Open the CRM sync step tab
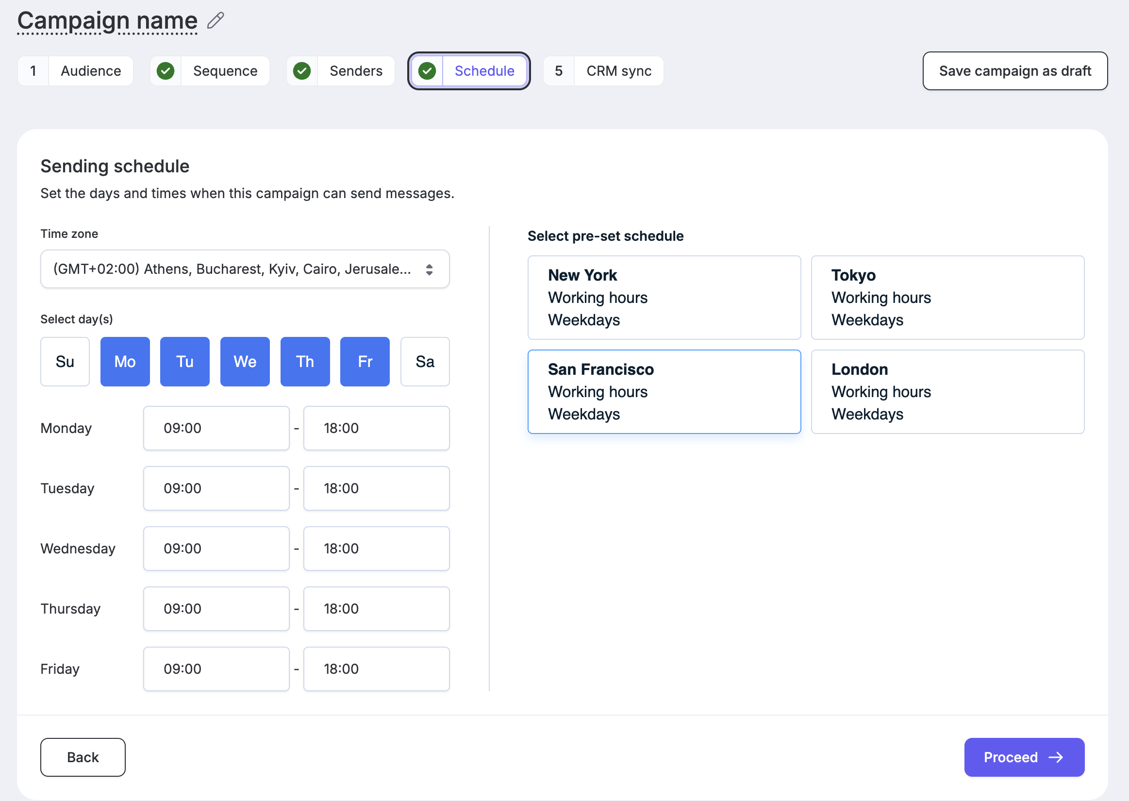Image resolution: width=1129 pixels, height=801 pixels. tap(603, 71)
